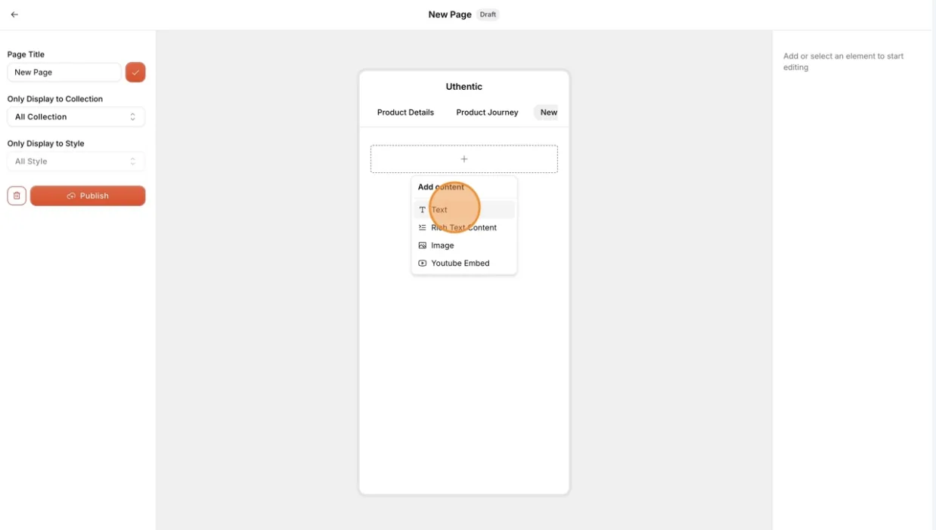Screen dimensions: 936x530
Task: Choose Rich Text Content option
Action: [x=464, y=227]
